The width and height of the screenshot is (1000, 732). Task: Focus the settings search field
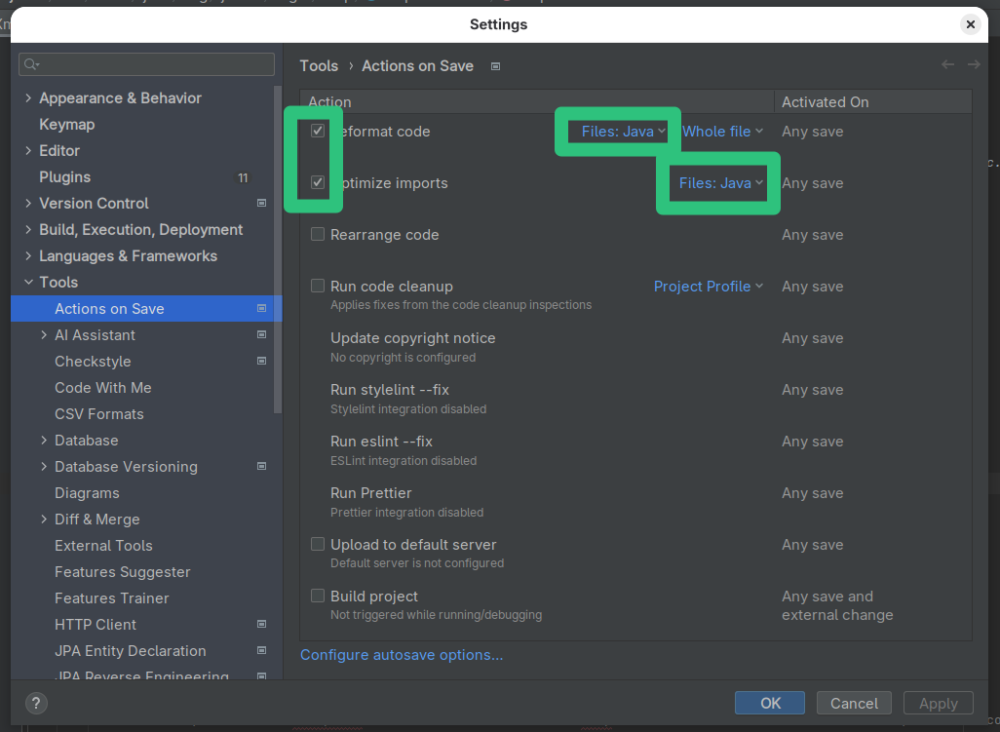[x=146, y=64]
